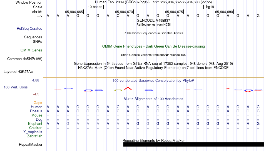Click the C base in reference sequence row
Image resolution: width=264 pixels, height=151 pixels.
tap(118, 16)
